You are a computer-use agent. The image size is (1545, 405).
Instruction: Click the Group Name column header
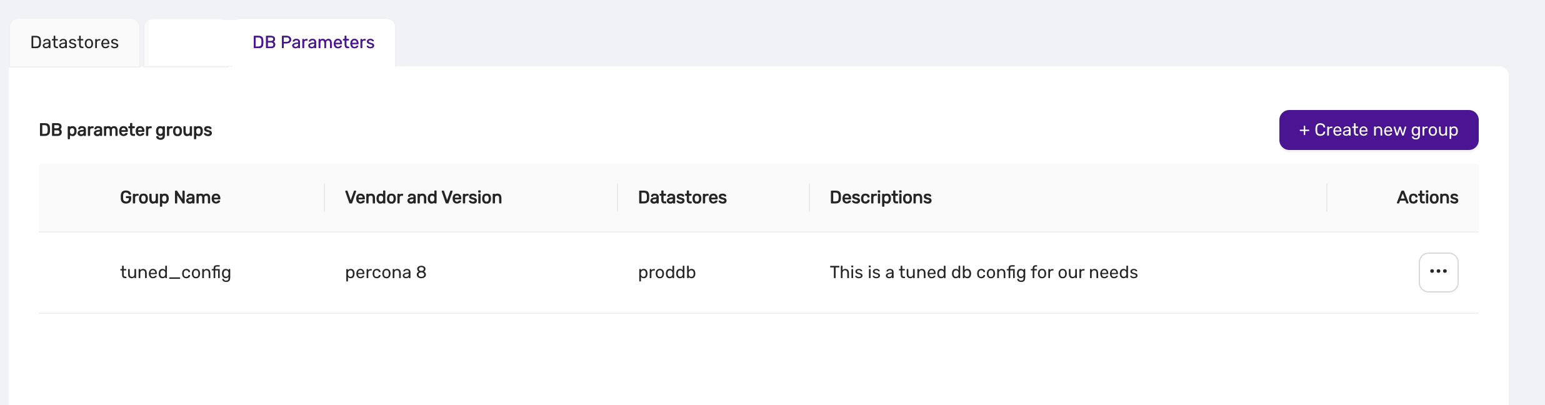tap(170, 197)
